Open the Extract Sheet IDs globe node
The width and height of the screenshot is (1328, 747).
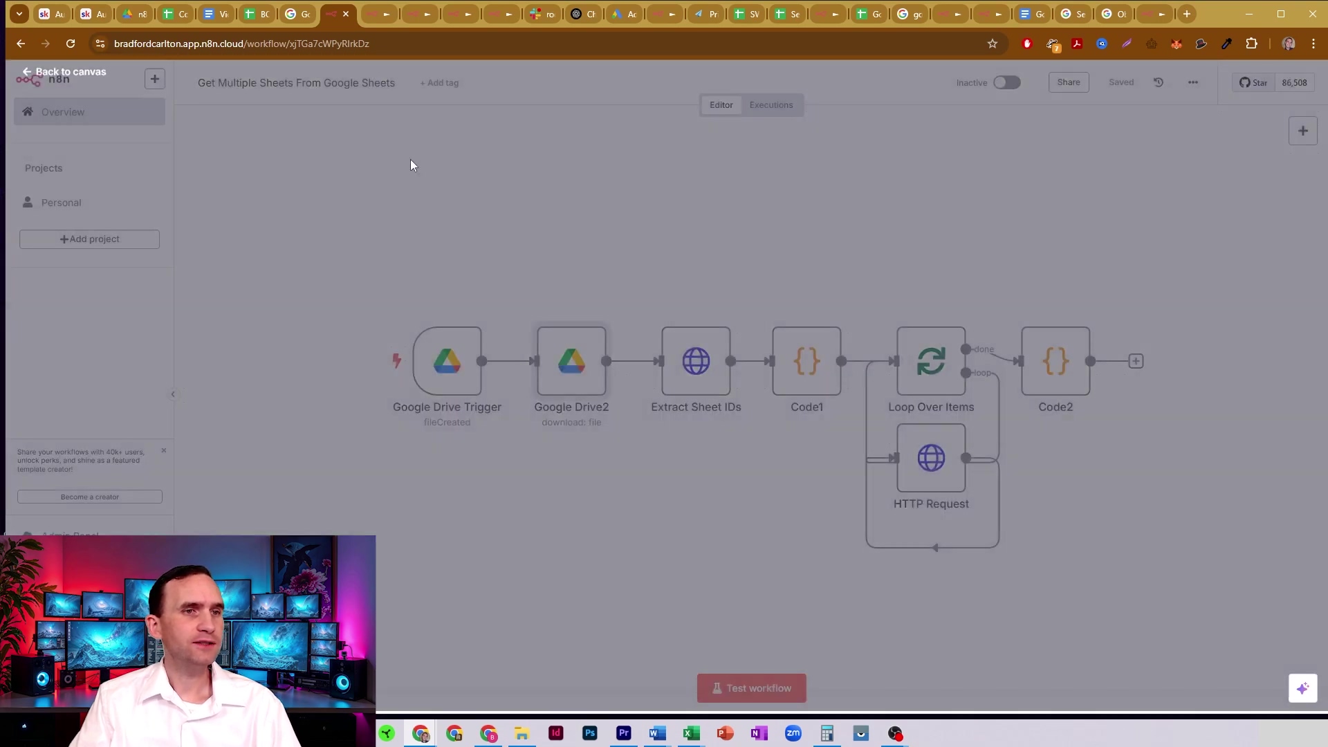point(696,361)
